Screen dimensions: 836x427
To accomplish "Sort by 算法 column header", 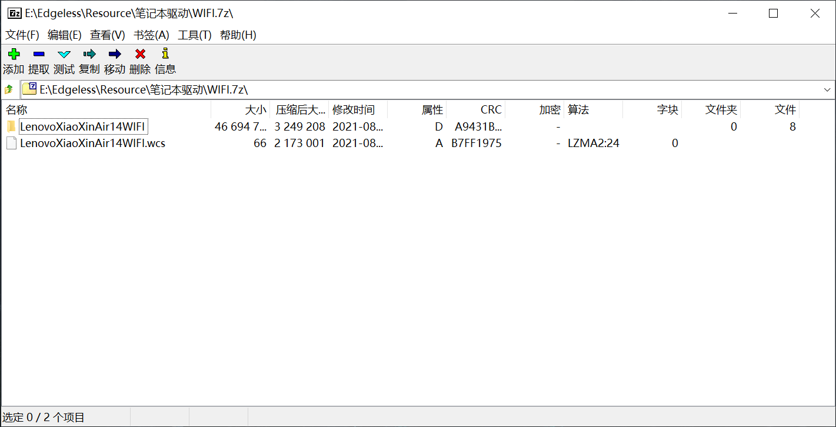I will pyautogui.click(x=594, y=110).
